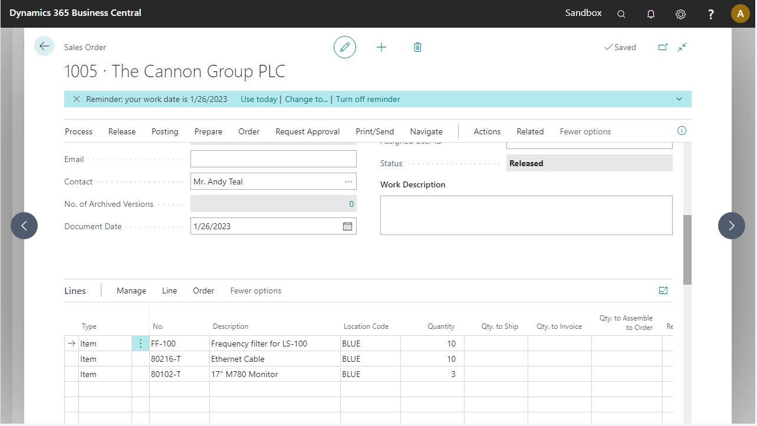Screen dimensions: 757x426
Task: Go to the next record
Action: click(x=732, y=225)
